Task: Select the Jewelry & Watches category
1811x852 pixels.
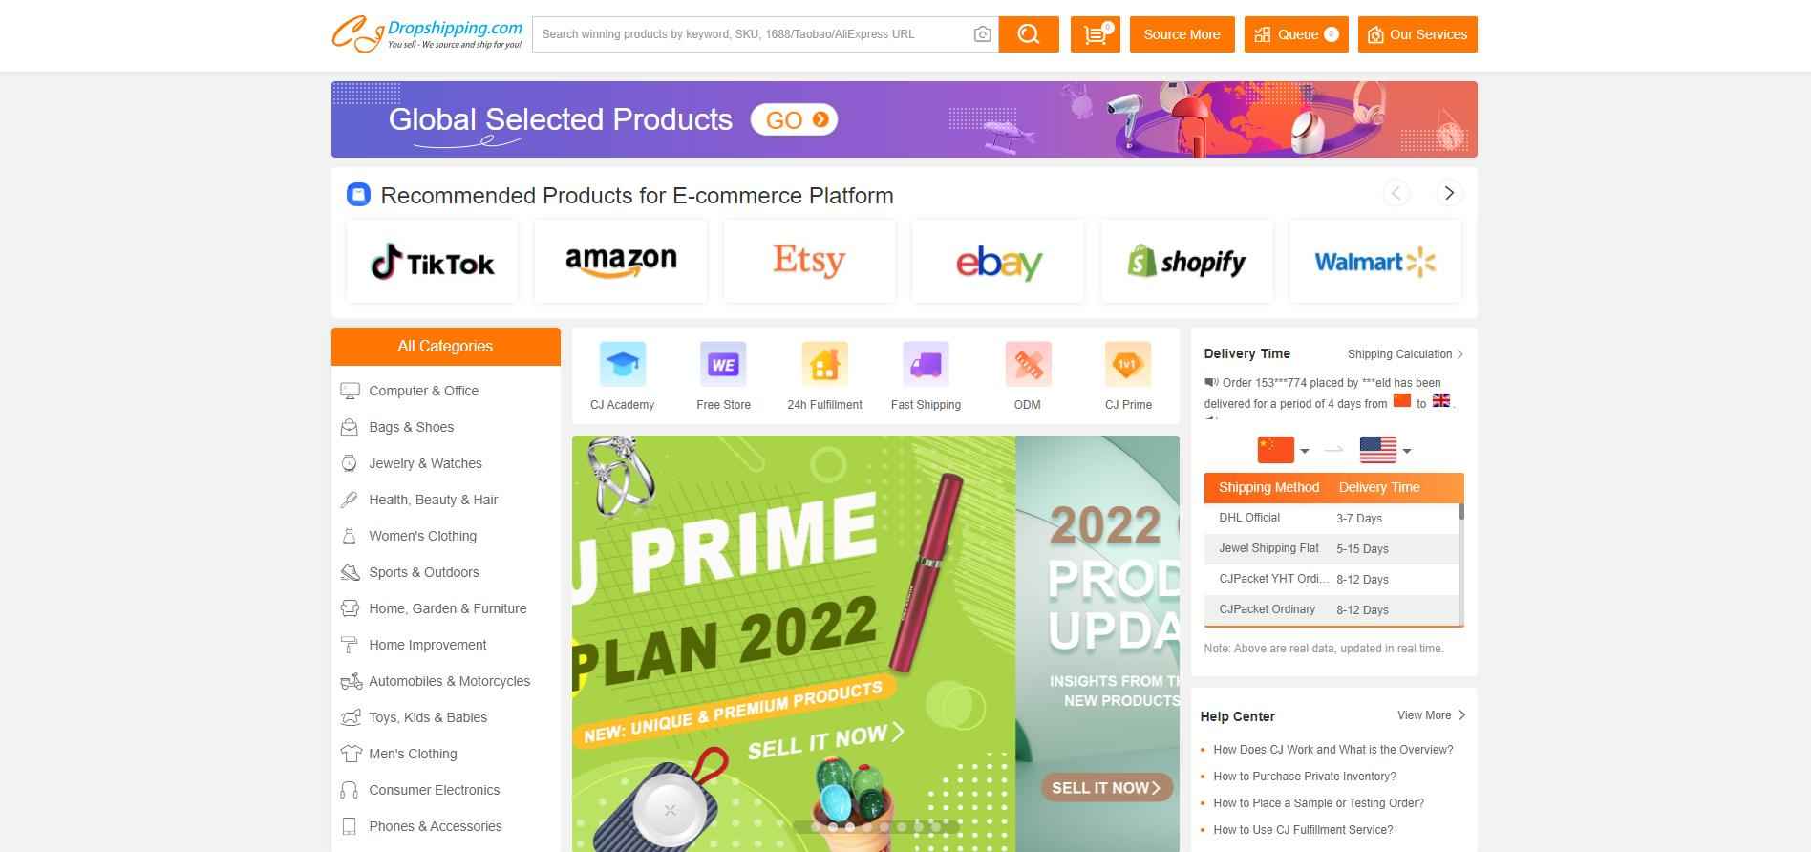Action: click(x=425, y=463)
